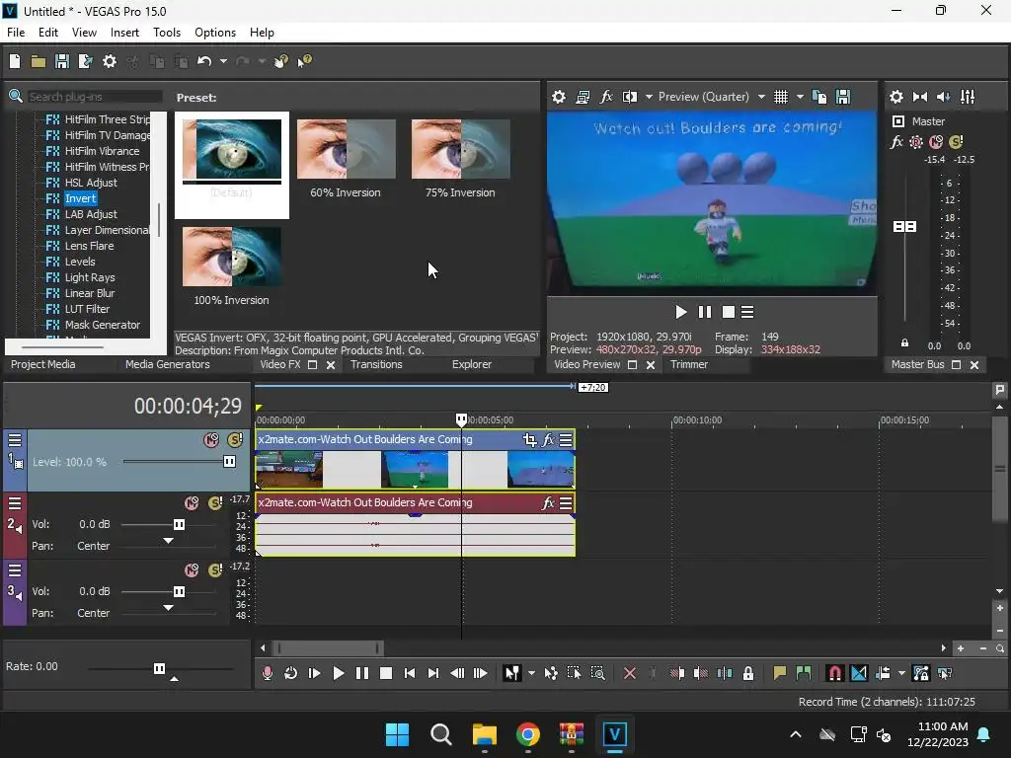Stop the video preview
The height and width of the screenshot is (758, 1011).
point(728,312)
